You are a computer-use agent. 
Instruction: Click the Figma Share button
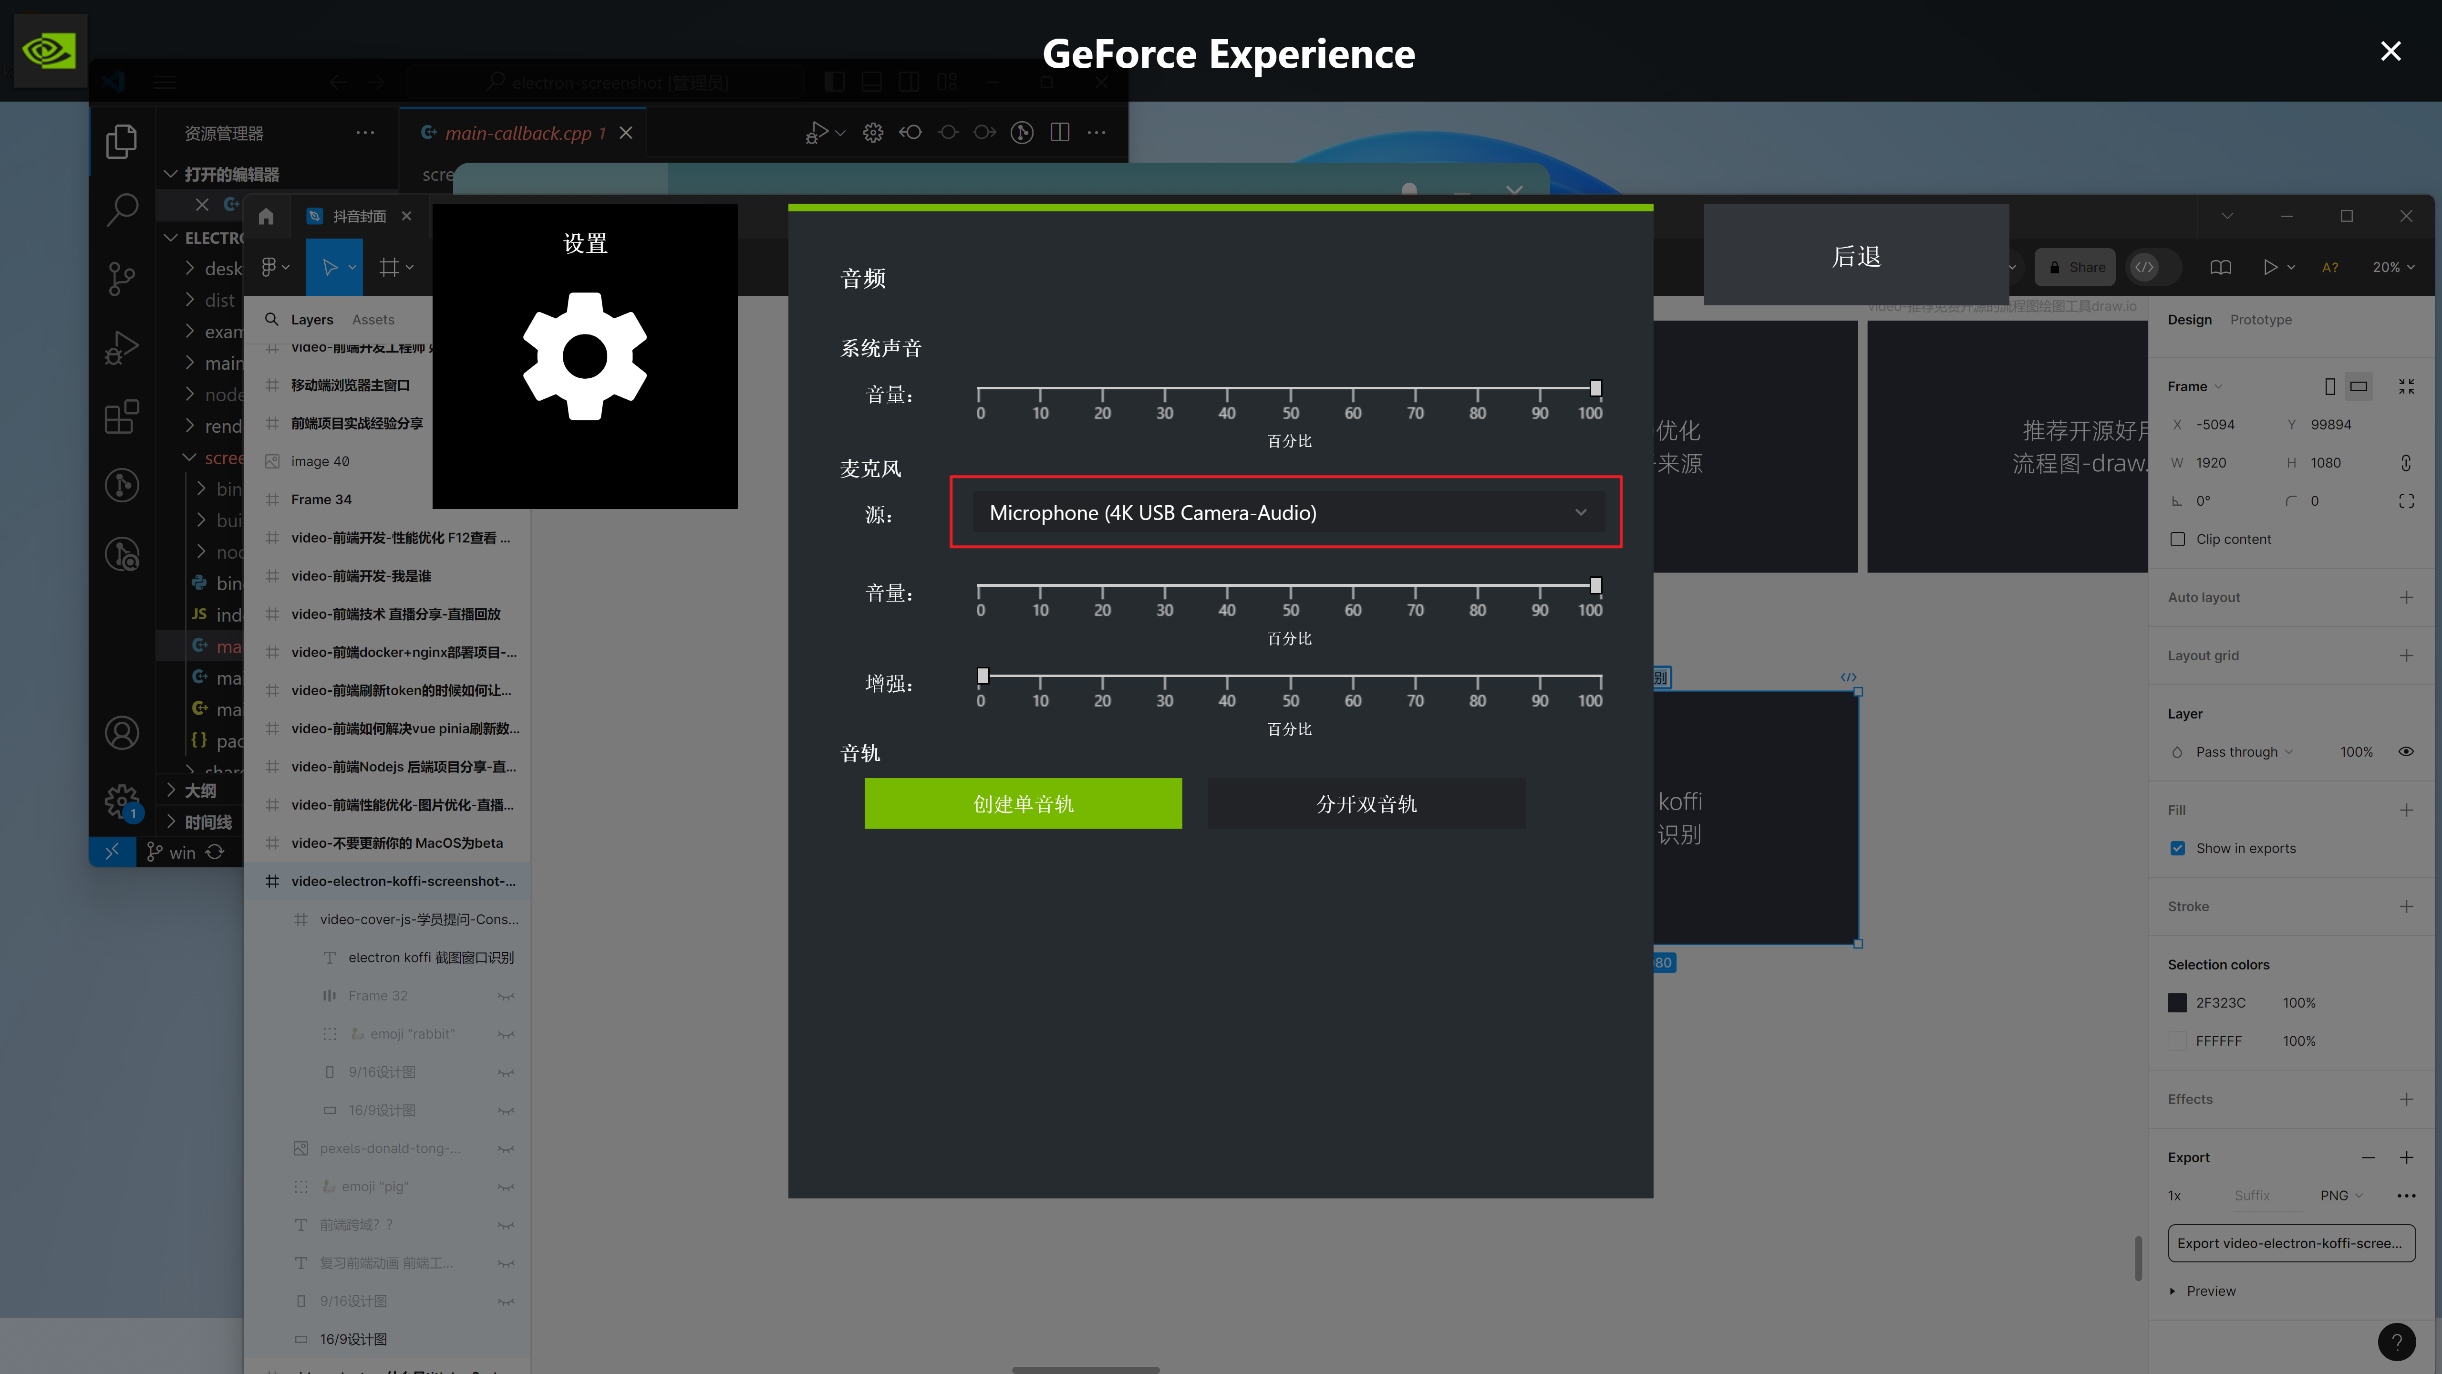pos(2076,267)
